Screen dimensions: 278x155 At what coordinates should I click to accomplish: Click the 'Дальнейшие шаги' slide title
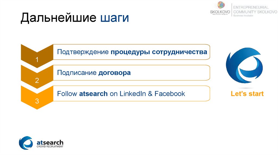[x=75, y=18]
